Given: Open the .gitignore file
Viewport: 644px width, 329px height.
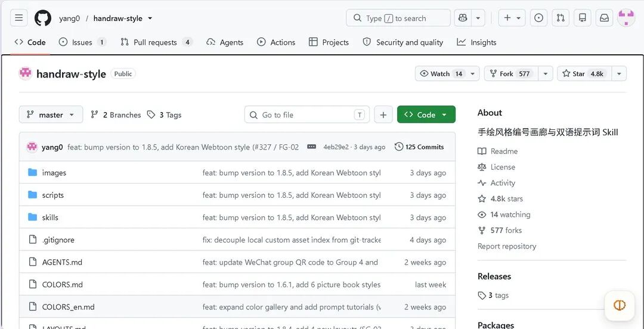Looking at the screenshot, I should [58, 240].
